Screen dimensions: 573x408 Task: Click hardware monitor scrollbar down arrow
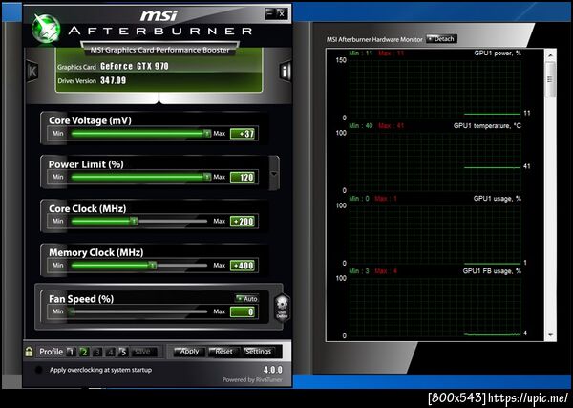551,335
